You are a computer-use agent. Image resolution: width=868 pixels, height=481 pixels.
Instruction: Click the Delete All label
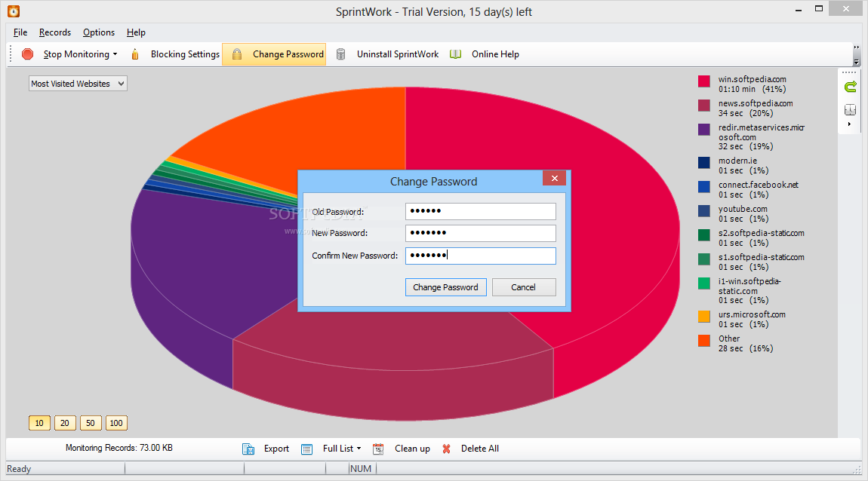(480, 449)
